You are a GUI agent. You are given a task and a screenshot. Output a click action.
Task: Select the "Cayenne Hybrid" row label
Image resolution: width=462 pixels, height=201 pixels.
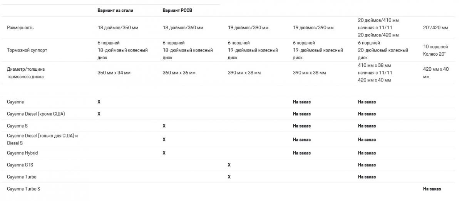22,153
